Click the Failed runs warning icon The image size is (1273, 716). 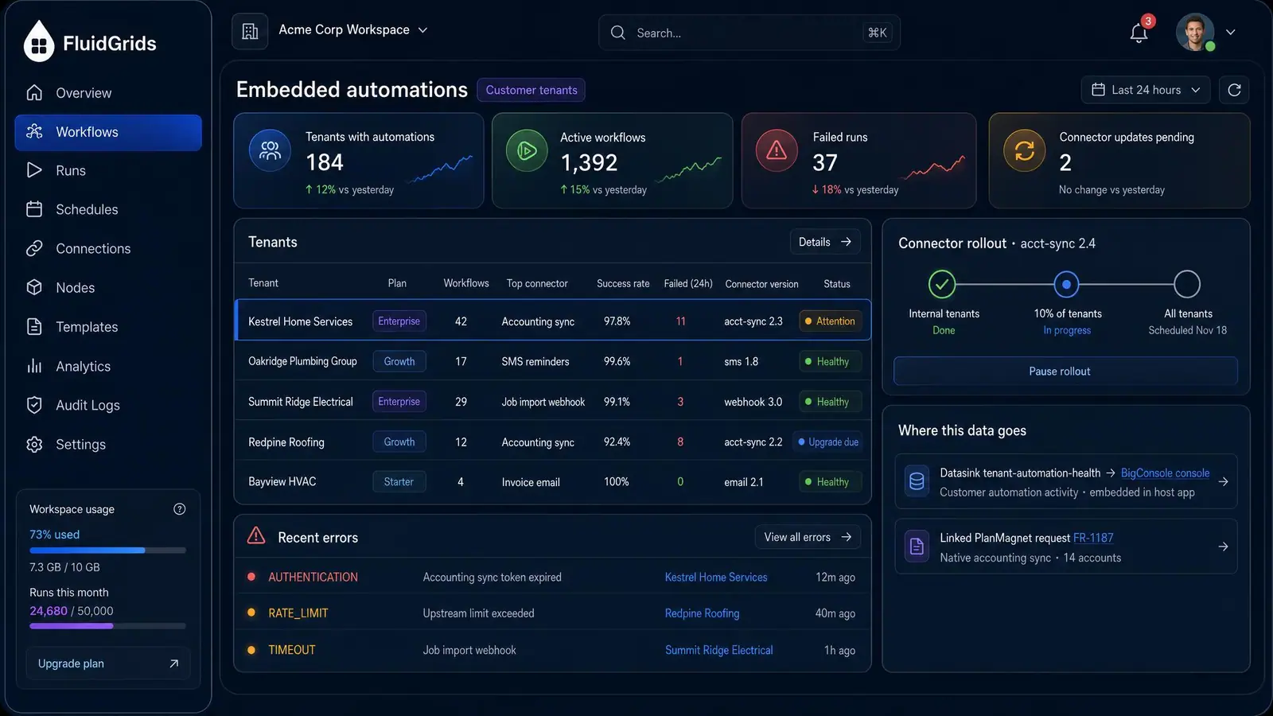777,150
